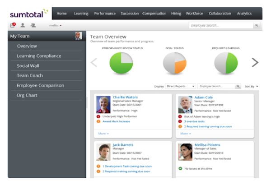
Task: Go to next chart with right arrow
Action: click(255, 63)
